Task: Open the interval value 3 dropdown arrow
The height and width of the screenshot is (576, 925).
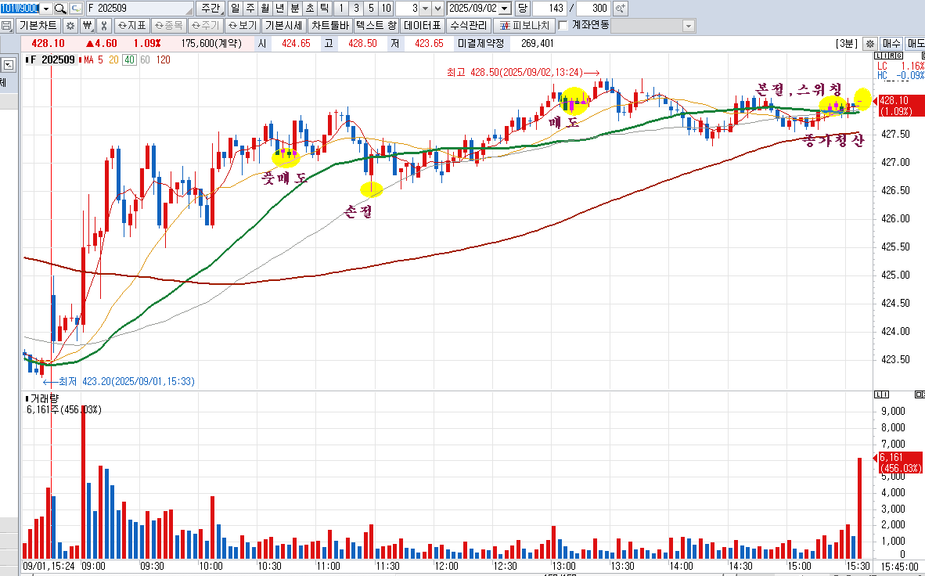Action: tap(425, 9)
